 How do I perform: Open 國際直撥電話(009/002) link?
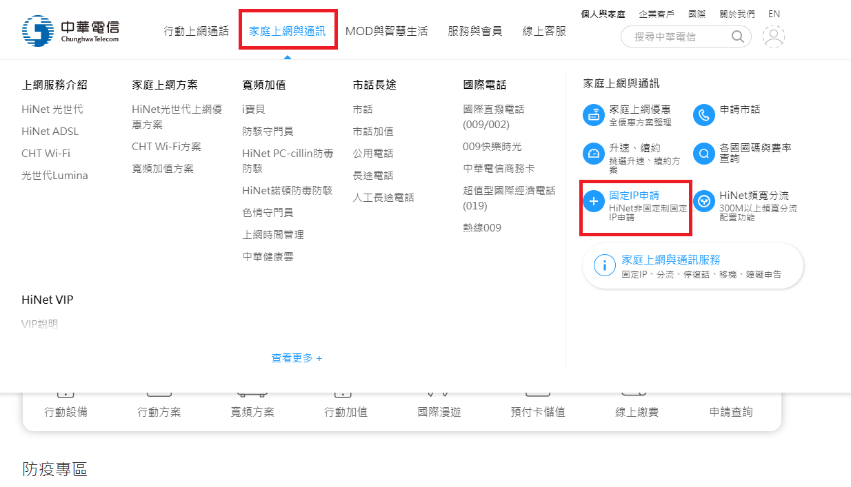[x=494, y=117]
